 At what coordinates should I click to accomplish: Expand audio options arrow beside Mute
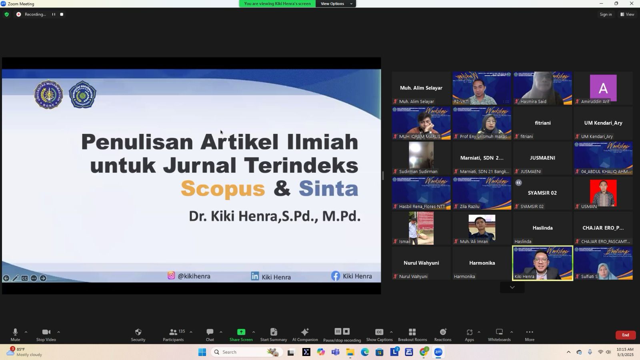26,332
